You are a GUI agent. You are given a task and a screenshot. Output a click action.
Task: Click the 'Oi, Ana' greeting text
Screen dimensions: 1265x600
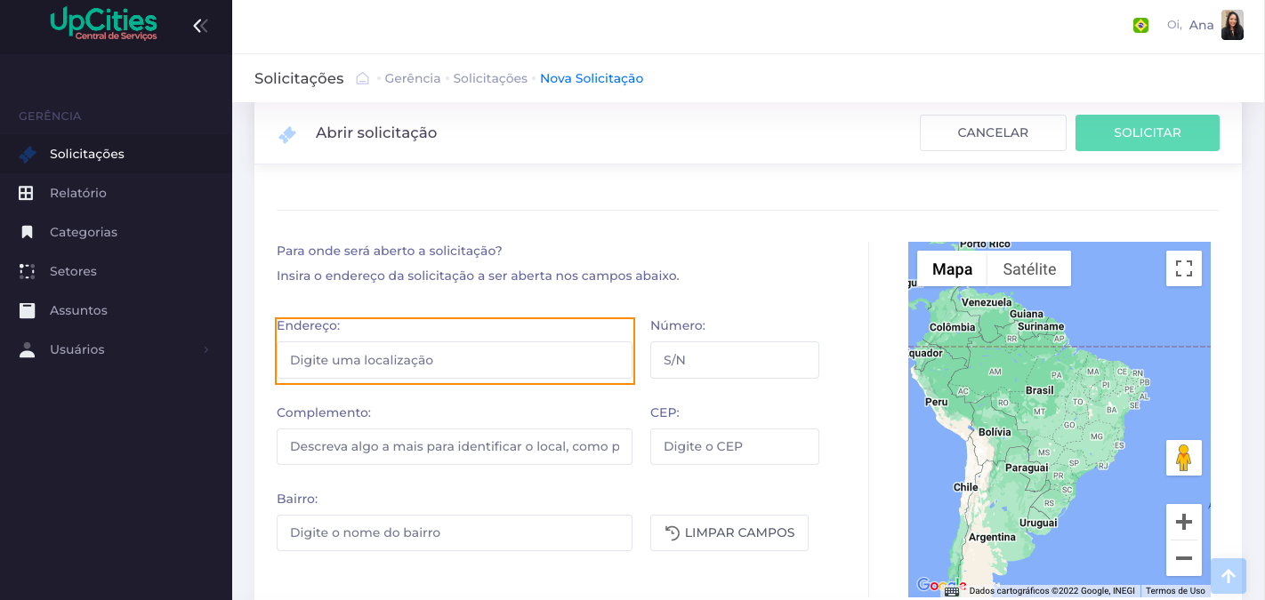tap(1190, 25)
